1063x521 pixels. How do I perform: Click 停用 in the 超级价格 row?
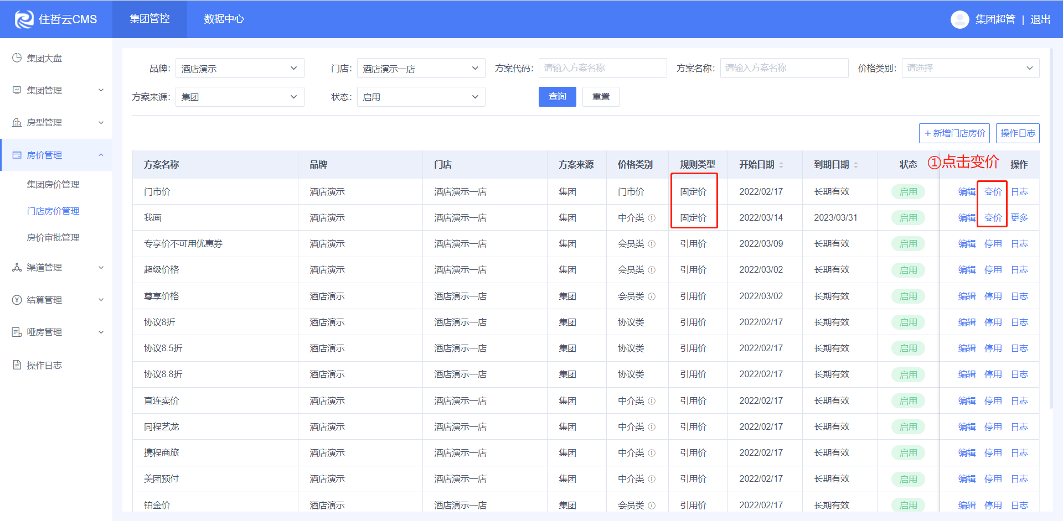(993, 270)
